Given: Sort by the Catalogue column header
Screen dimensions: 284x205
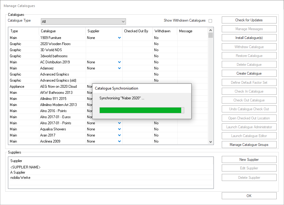Looking at the screenshot, I should pos(62,31).
